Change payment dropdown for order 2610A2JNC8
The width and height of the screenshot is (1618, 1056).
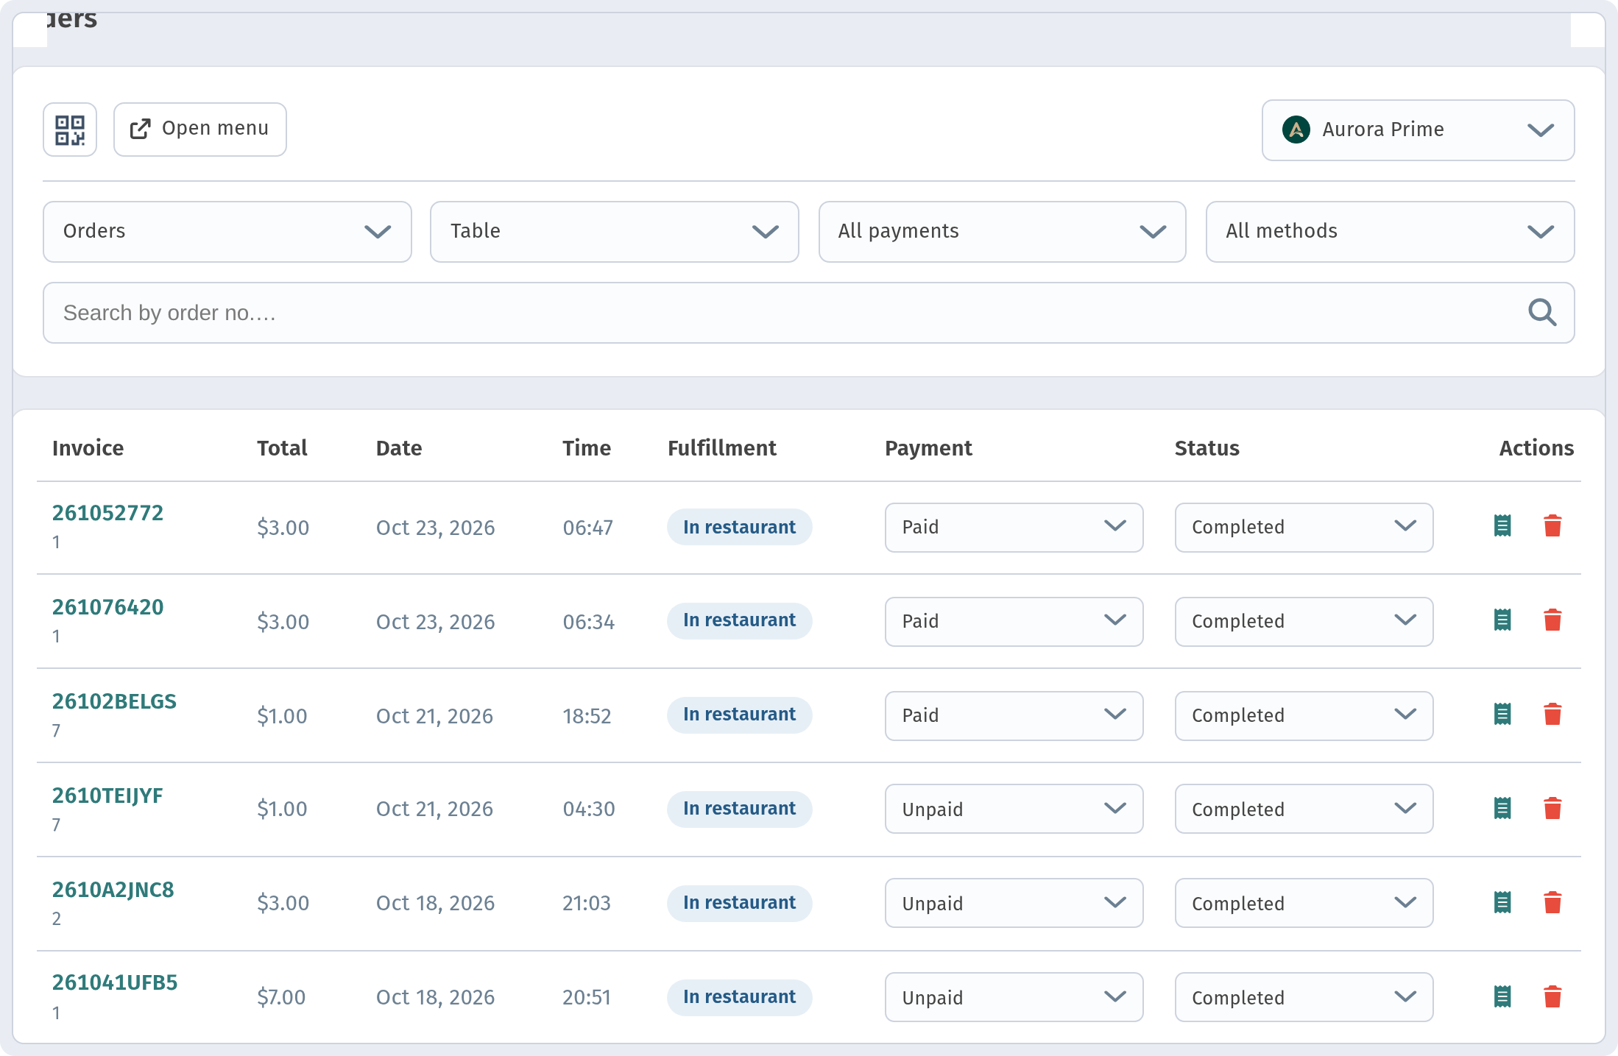tap(1014, 903)
